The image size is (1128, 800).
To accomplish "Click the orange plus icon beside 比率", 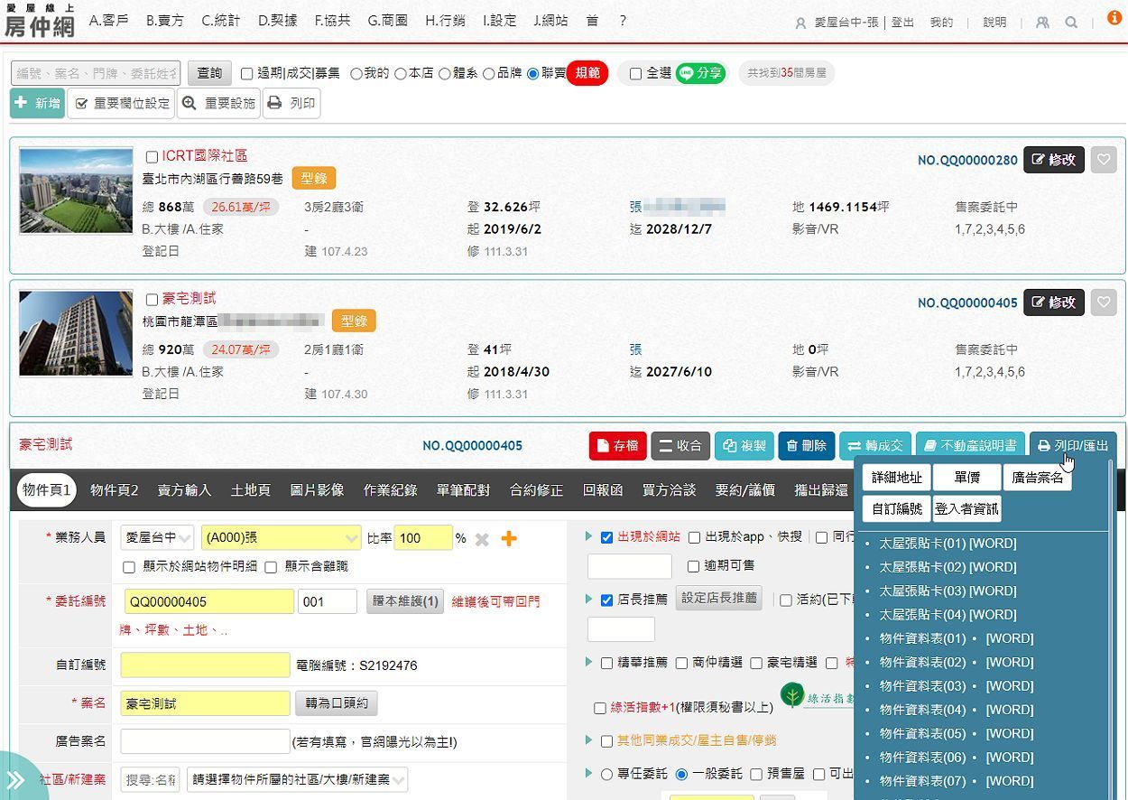I will [509, 539].
